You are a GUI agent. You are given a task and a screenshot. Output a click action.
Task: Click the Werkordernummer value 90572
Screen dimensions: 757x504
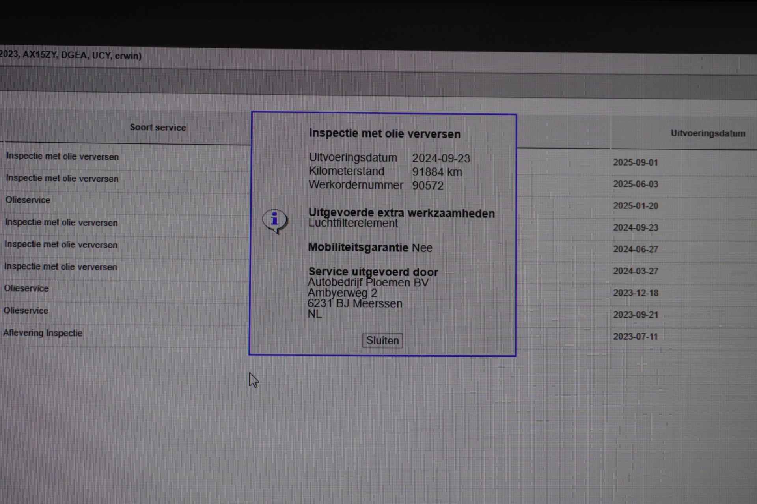pyautogui.click(x=427, y=186)
